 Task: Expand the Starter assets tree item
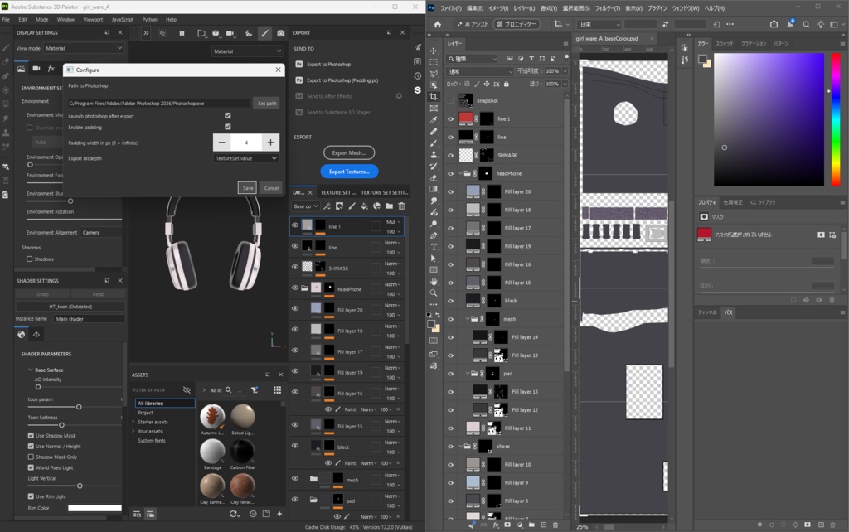click(x=133, y=422)
